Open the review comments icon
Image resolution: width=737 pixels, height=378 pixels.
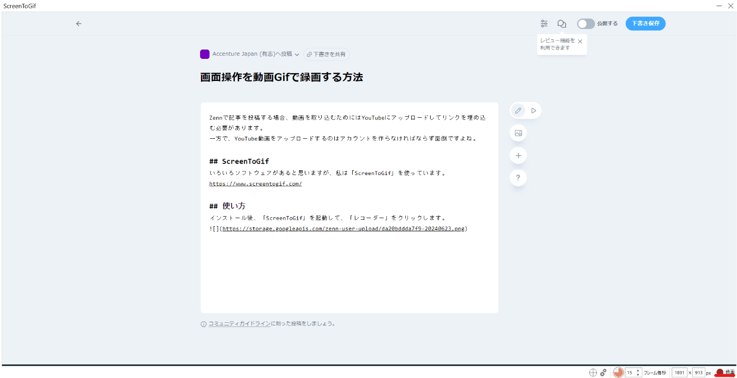562,24
